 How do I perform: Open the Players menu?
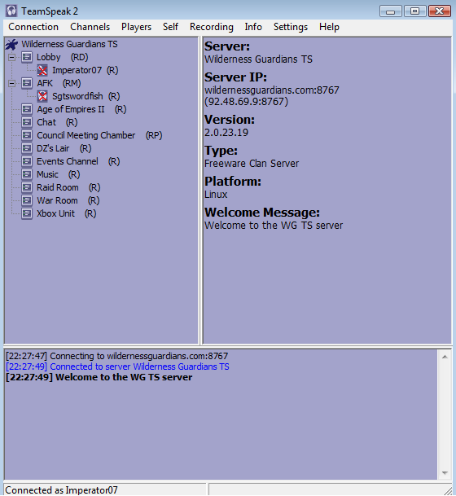[136, 27]
